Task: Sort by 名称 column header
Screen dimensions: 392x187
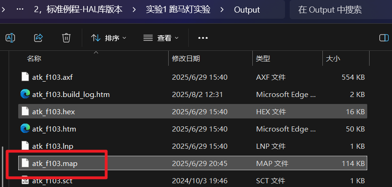Action: 34,59
